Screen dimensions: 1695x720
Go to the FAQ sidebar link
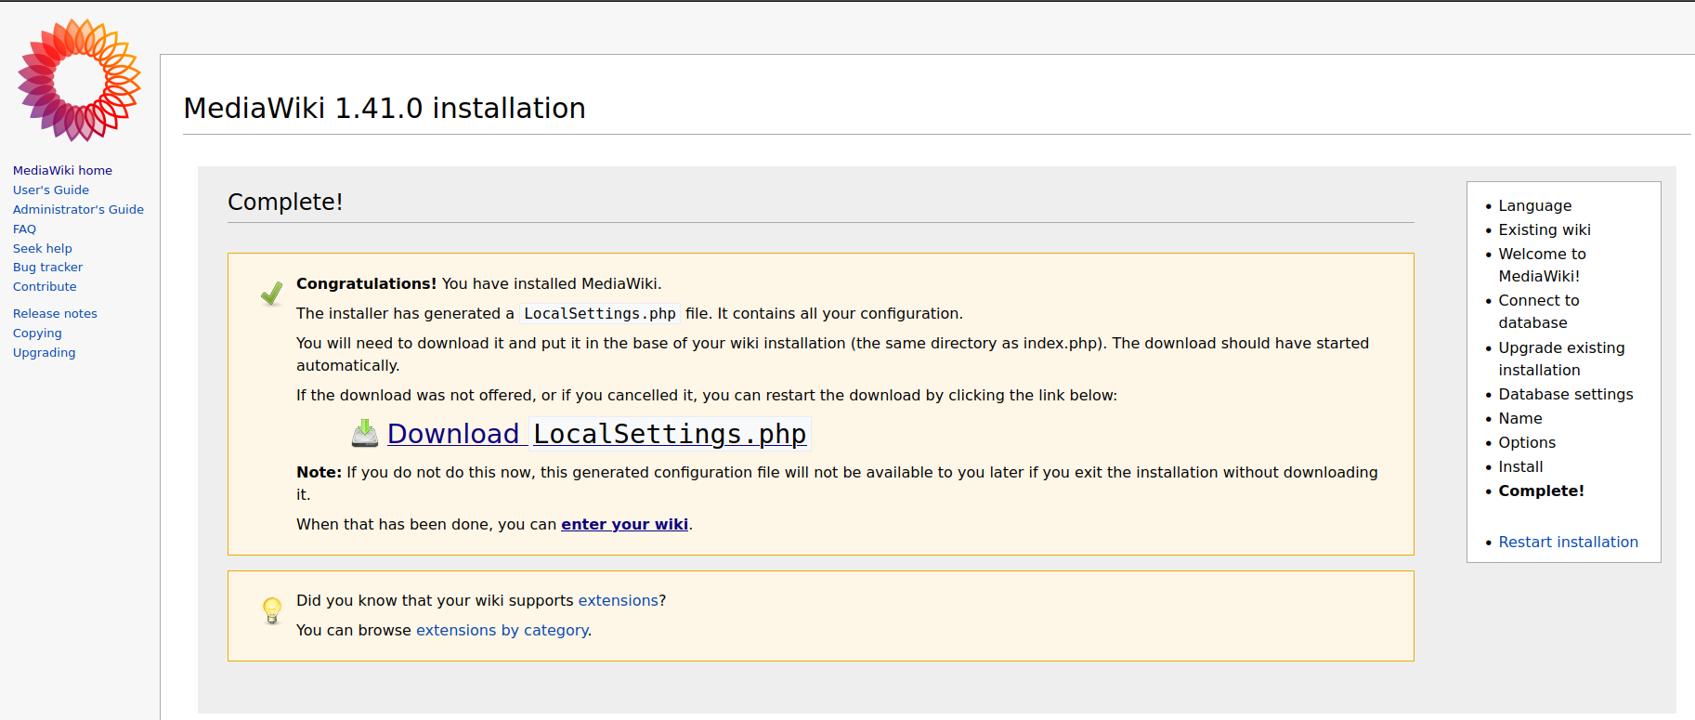coord(24,229)
